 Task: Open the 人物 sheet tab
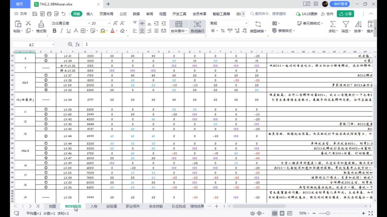tap(94, 206)
